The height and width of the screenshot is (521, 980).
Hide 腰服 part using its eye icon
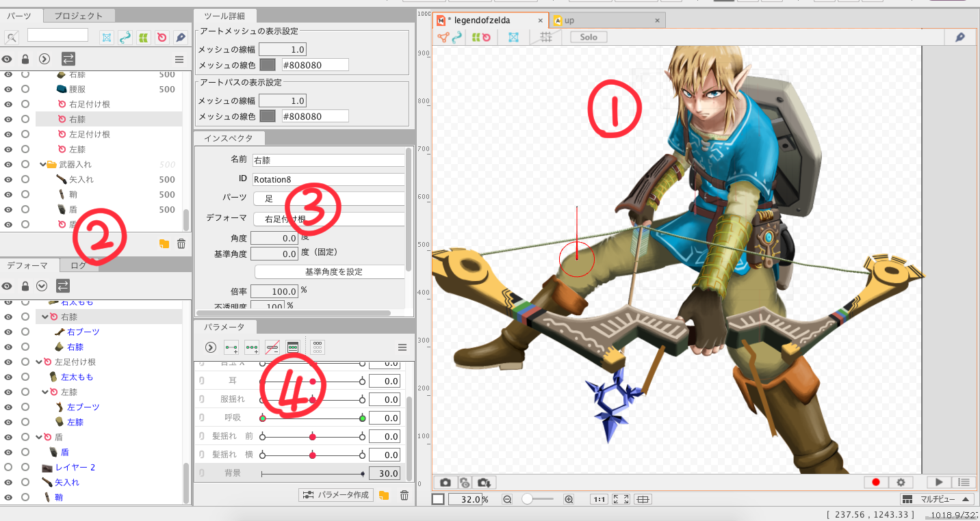tap(9, 89)
